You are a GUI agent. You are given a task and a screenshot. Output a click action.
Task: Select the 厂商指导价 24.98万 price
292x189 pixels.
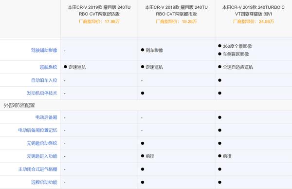coord(253,21)
